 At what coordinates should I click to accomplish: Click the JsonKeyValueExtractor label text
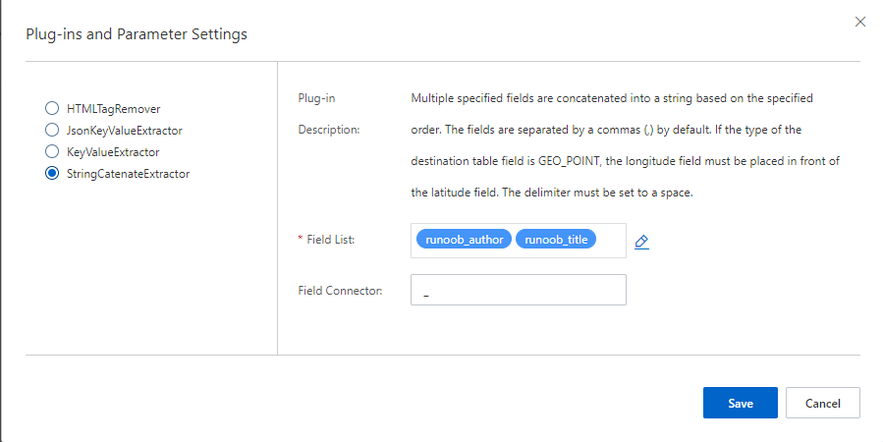124,130
